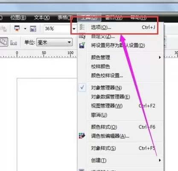The width and height of the screenshot is (178, 171).
Task: Expand the 颜色管理 submenu
Action: pos(121,58)
